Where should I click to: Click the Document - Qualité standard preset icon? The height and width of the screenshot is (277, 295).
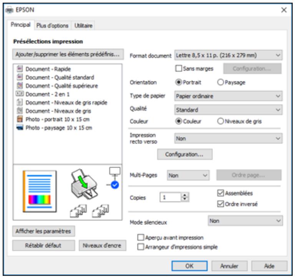pos(20,77)
